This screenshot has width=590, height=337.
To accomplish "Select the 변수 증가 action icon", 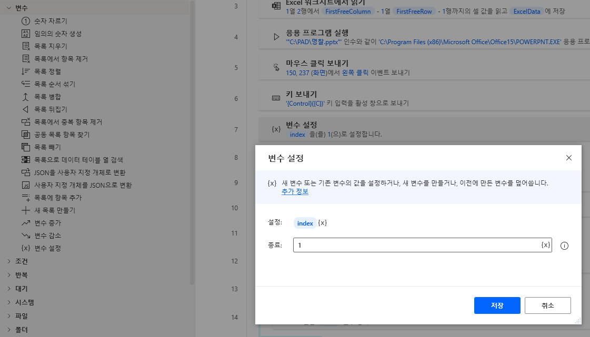I will click(x=26, y=223).
